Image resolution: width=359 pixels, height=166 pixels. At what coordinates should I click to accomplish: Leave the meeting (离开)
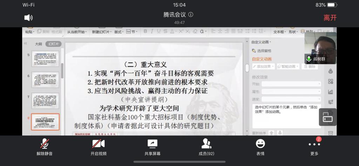click(x=330, y=18)
